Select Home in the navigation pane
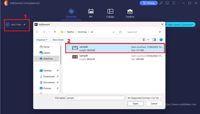Viewport: 200px width, 114px height. click(46, 47)
